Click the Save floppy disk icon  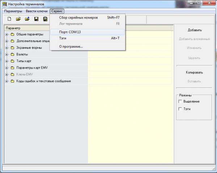[x=36, y=19]
